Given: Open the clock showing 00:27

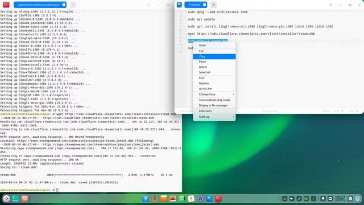Looking at the screenshot, I should (340, 198).
